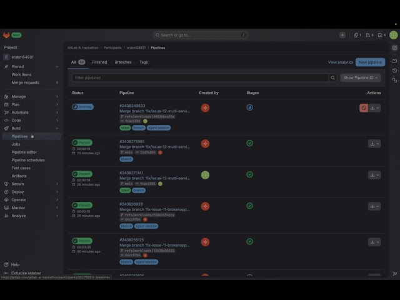Open pipeline #2408349833
This screenshot has width=400, height=300.
click(x=132, y=106)
